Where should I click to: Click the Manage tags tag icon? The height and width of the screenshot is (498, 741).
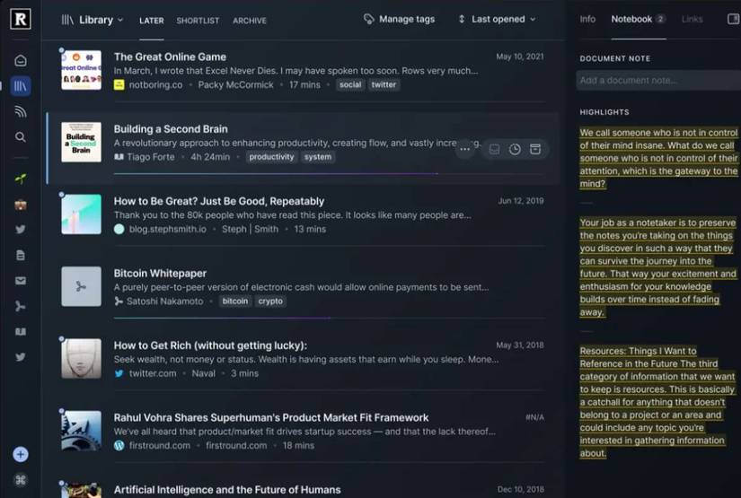[368, 19]
